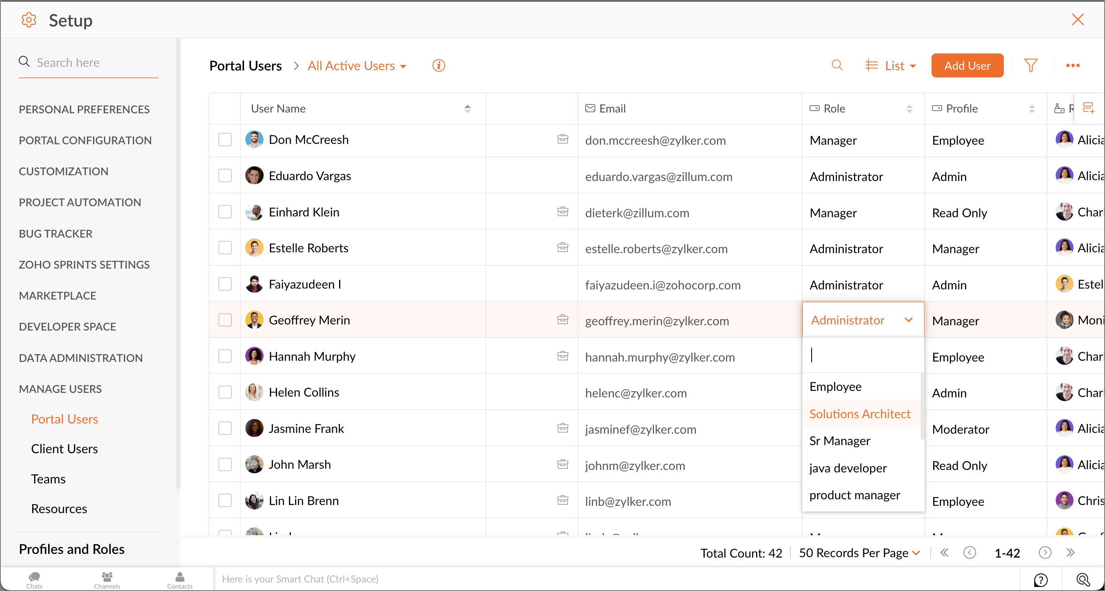Viewport: 1105px width, 591px height.
Task: Click the role search field in dropdown
Action: pos(862,355)
